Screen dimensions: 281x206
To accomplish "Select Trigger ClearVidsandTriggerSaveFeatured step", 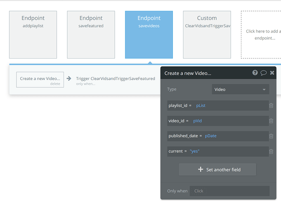I will (x=116, y=78).
